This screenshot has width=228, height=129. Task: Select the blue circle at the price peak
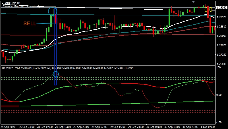(53, 11)
